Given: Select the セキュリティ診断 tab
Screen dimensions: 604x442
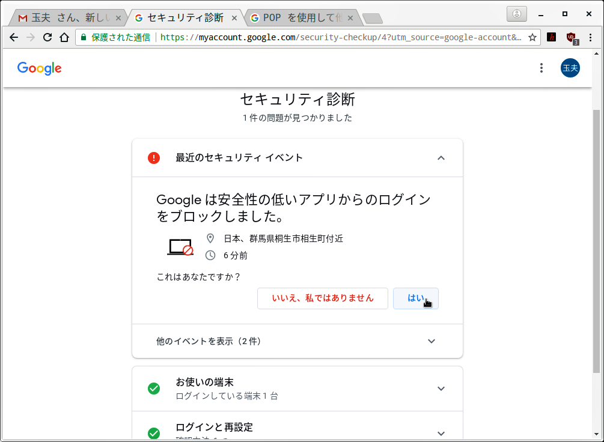Looking at the screenshot, I should pos(186,18).
